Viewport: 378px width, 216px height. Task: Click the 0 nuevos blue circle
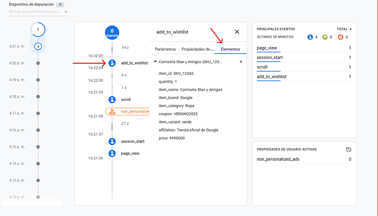[112, 33]
